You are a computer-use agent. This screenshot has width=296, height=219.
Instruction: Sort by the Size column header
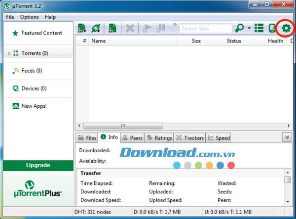[x=190, y=41]
